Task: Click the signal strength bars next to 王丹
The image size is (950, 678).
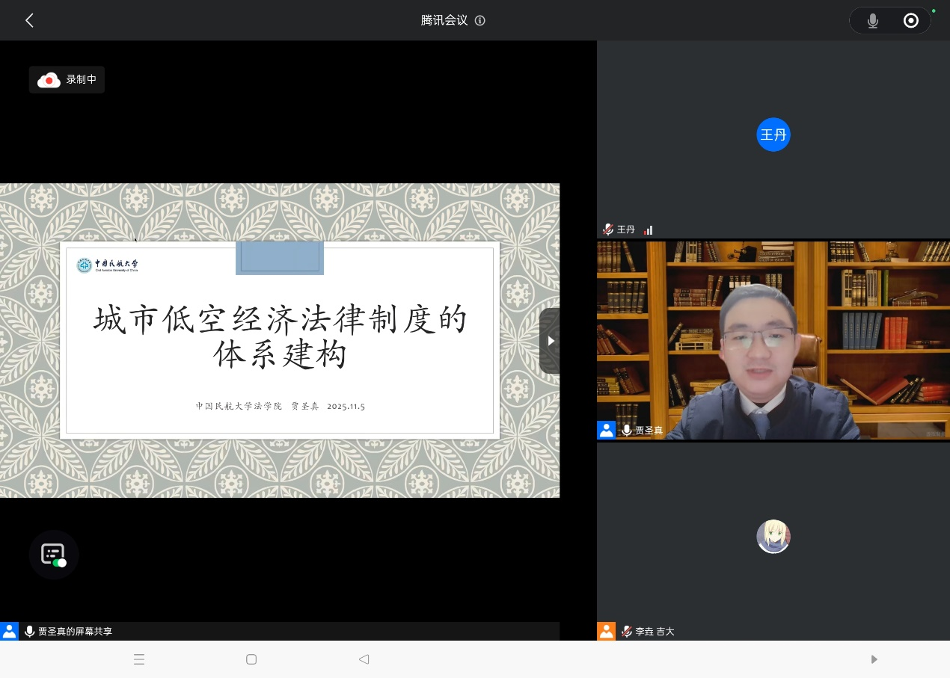Action: [649, 230]
